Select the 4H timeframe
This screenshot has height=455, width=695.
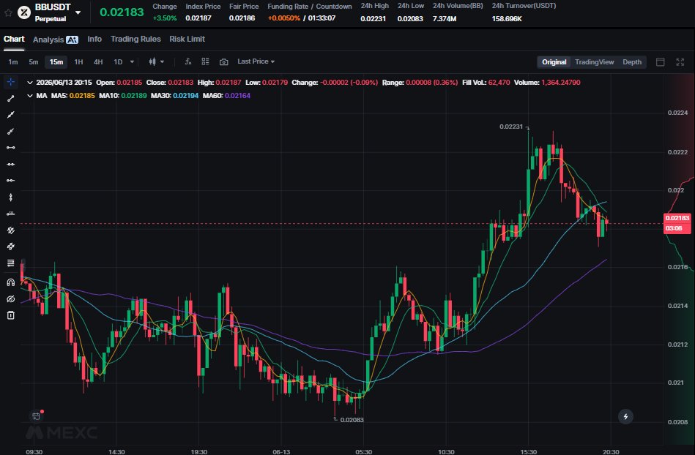click(98, 62)
